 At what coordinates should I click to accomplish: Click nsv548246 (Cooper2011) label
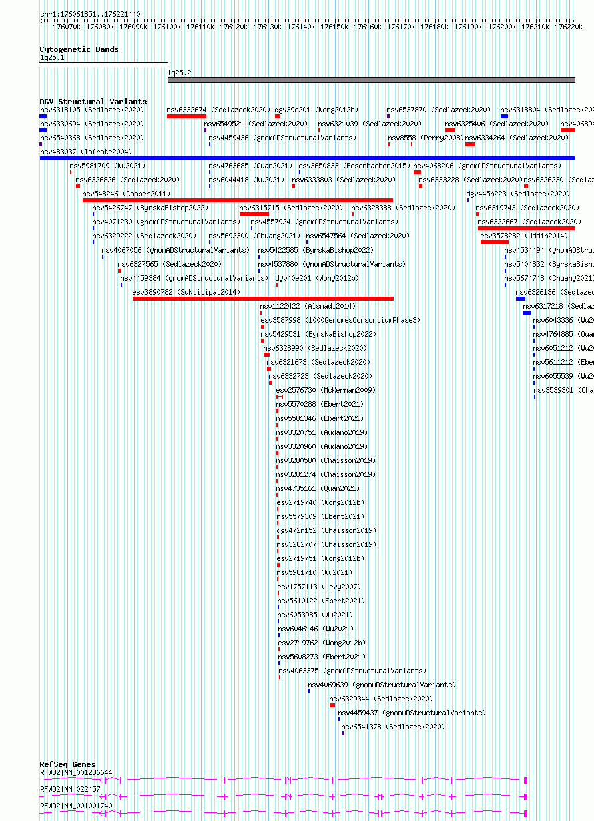click(127, 194)
